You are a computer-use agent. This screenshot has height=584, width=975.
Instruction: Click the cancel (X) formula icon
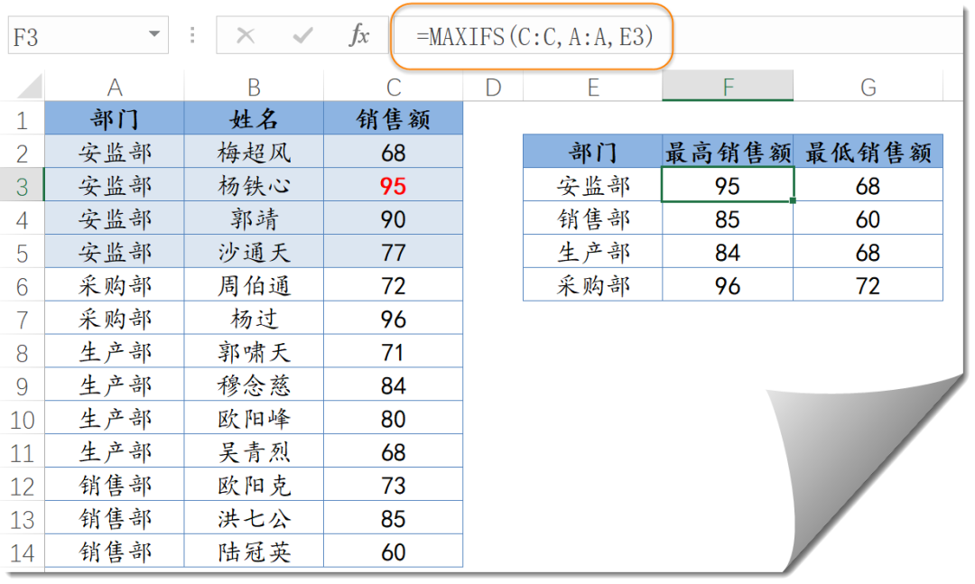tap(246, 36)
